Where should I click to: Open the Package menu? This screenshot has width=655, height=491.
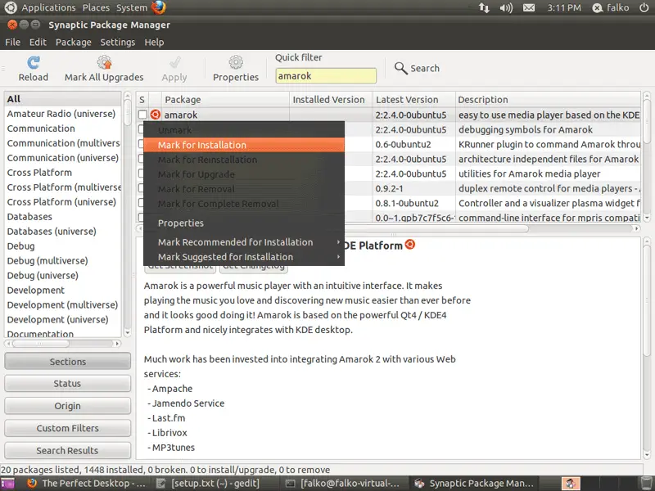[74, 43]
